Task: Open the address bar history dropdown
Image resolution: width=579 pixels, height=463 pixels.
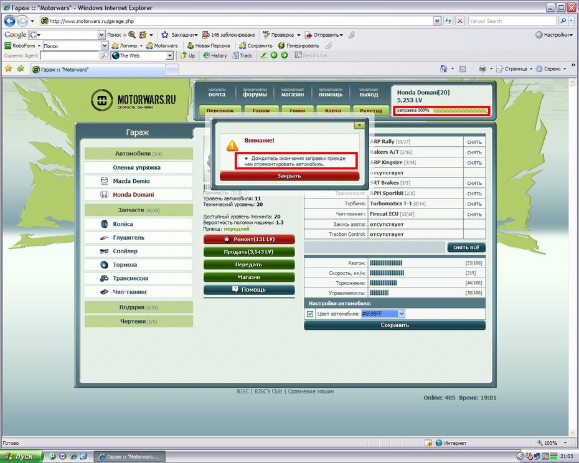Action: 437,21
